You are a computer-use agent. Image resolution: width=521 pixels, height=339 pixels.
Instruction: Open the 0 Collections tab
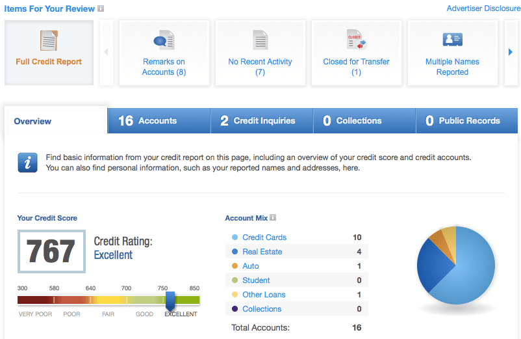(x=364, y=120)
